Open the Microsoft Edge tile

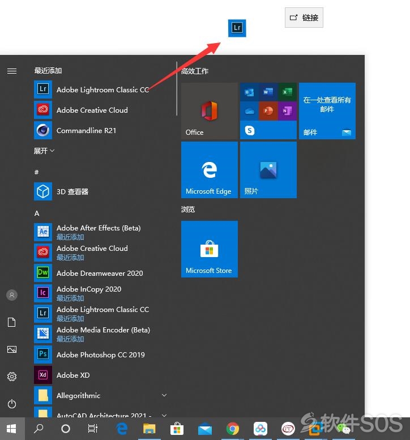(x=210, y=170)
